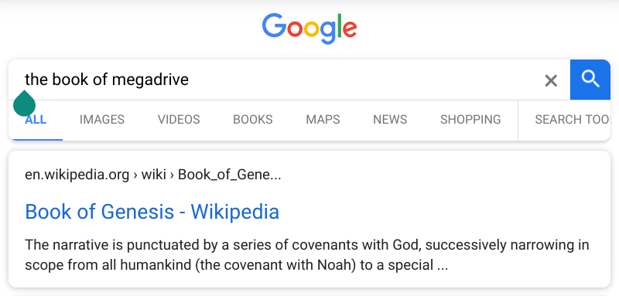Click the Book_of_Gene... breadcrumb segment

pyautogui.click(x=229, y=175)
